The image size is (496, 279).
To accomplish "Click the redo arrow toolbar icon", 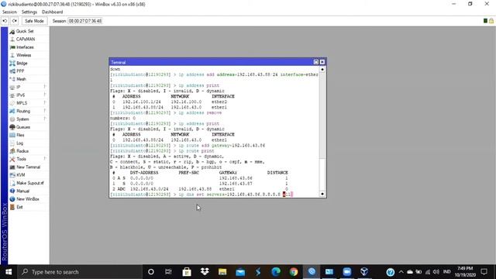I will point(15,21).
